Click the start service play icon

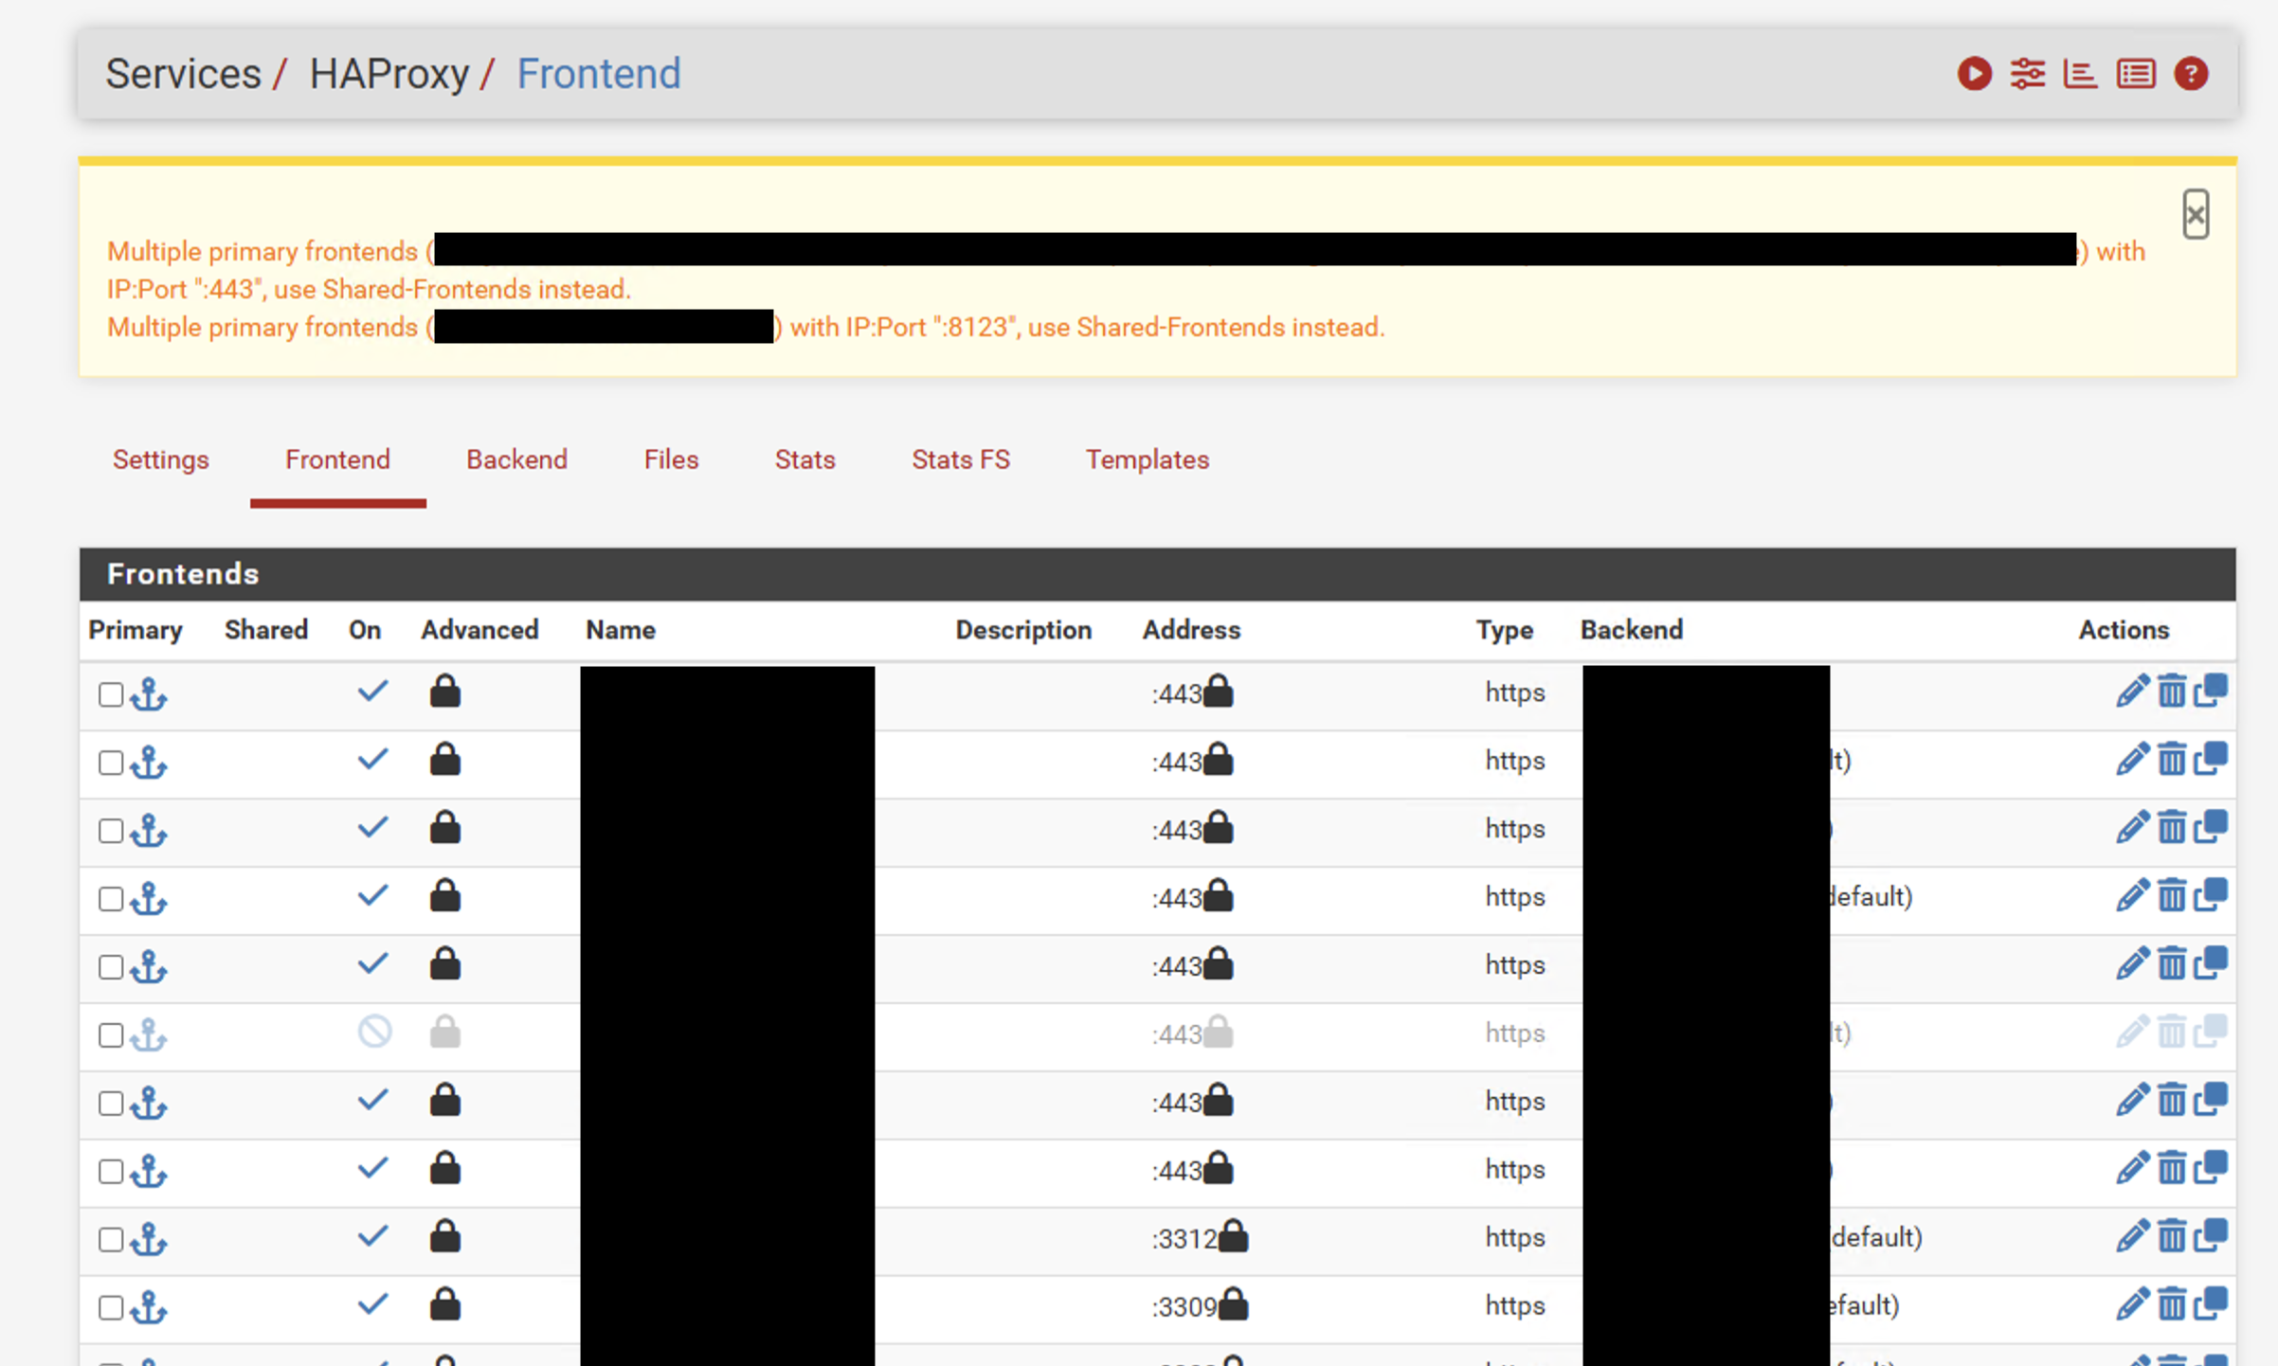[x=1974, y=74]
